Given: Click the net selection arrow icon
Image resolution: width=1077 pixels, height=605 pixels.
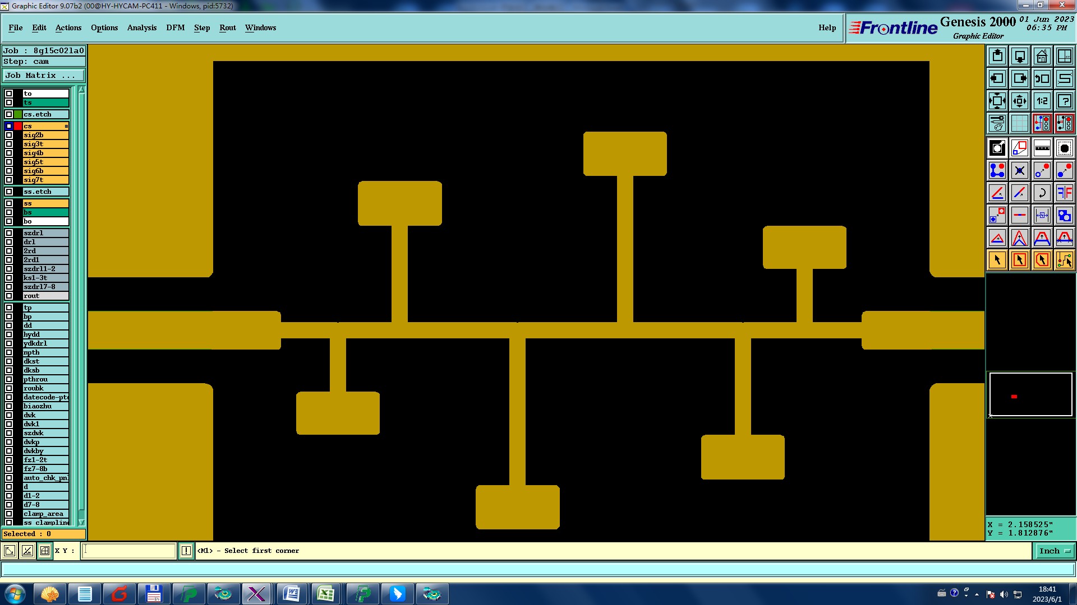Looking at the screenshot, I should 1064,260.
